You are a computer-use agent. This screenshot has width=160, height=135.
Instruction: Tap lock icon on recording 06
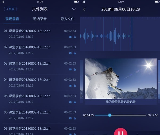pyautogui.click(x=75, y=118)
